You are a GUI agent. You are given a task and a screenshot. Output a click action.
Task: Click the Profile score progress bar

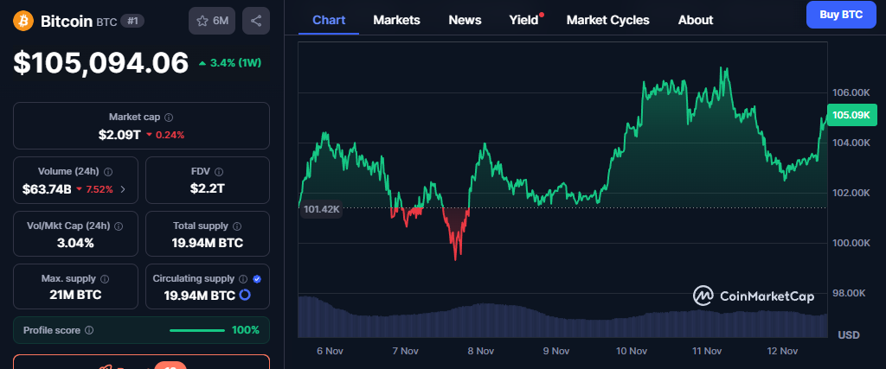point(197,330)
